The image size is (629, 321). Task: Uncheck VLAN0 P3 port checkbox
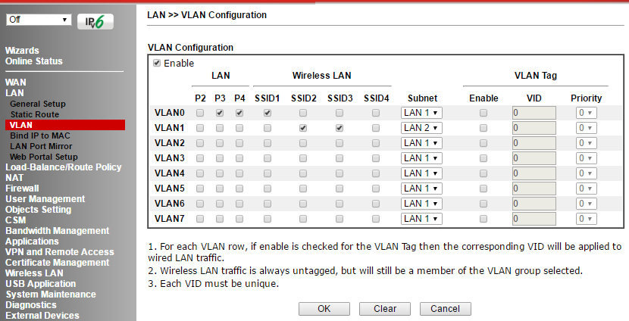coord(220,113)
